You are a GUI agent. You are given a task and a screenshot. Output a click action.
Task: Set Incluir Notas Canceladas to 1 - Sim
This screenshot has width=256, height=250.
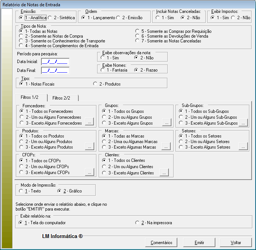[x=158, y=18]
